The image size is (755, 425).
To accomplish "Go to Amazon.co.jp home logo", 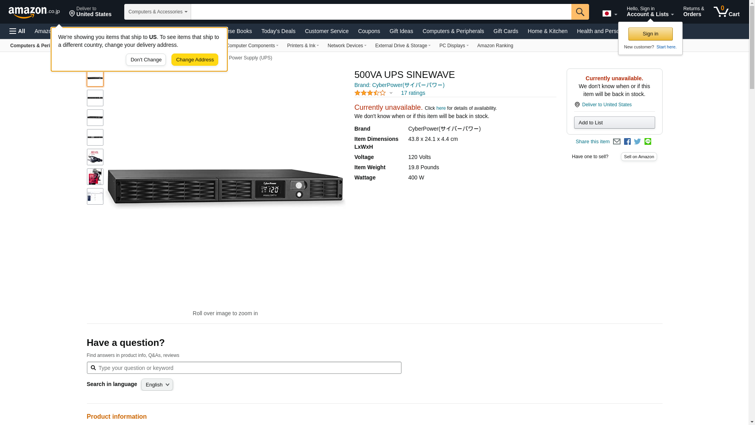I will (34, 12).
